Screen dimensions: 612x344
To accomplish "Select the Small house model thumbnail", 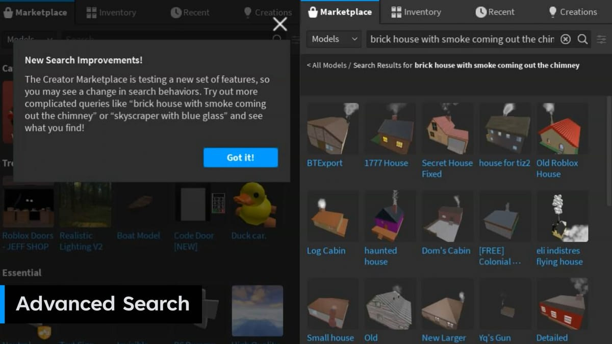I will [x=333, y=303].
